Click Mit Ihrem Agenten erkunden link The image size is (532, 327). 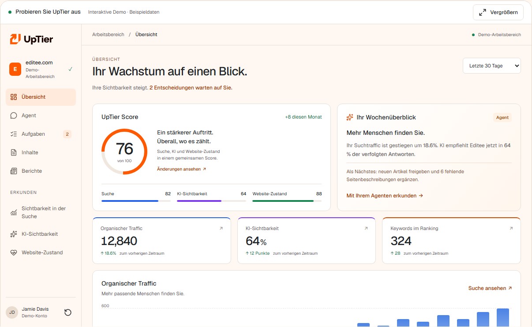click(385, 196)
